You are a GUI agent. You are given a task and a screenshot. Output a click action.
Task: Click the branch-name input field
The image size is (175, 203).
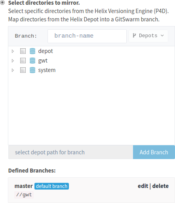(87, 36)
